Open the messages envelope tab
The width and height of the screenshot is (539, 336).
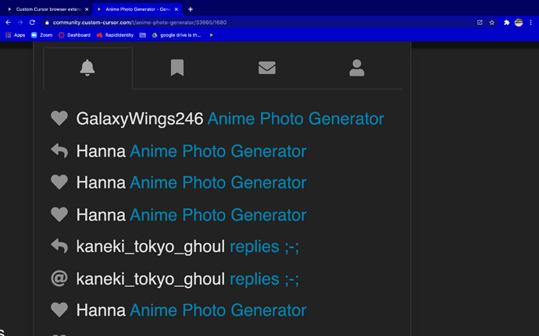(267, 68)
